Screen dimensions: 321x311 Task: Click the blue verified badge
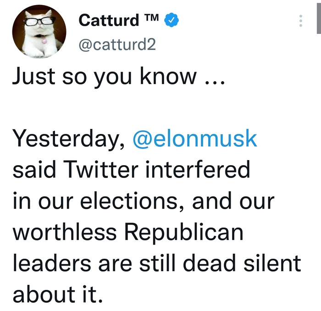(x=172, y=20)
